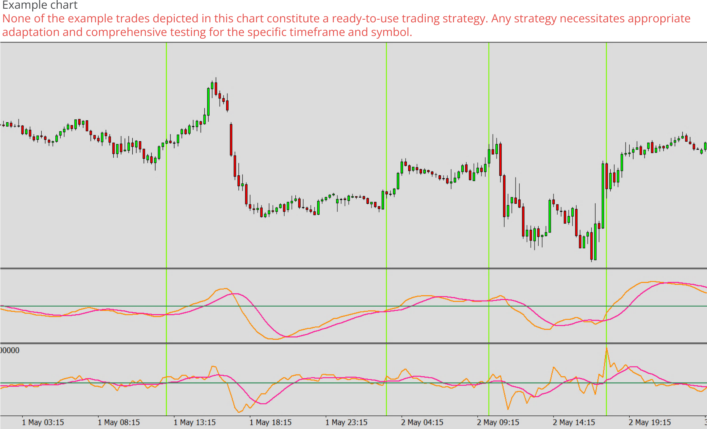The width and height of the screenshot is (707, 429).
Task: Select the fourth green vertical marker line
Action: coord(606,229)
